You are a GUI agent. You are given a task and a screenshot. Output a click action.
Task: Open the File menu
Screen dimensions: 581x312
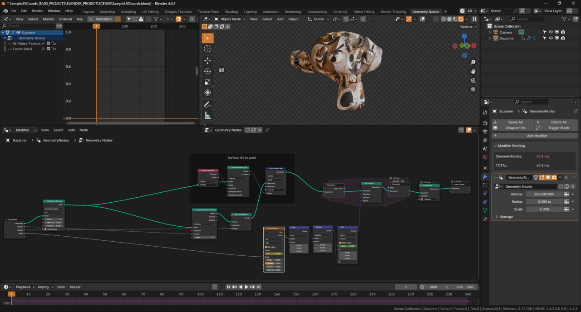pos(13,11)
